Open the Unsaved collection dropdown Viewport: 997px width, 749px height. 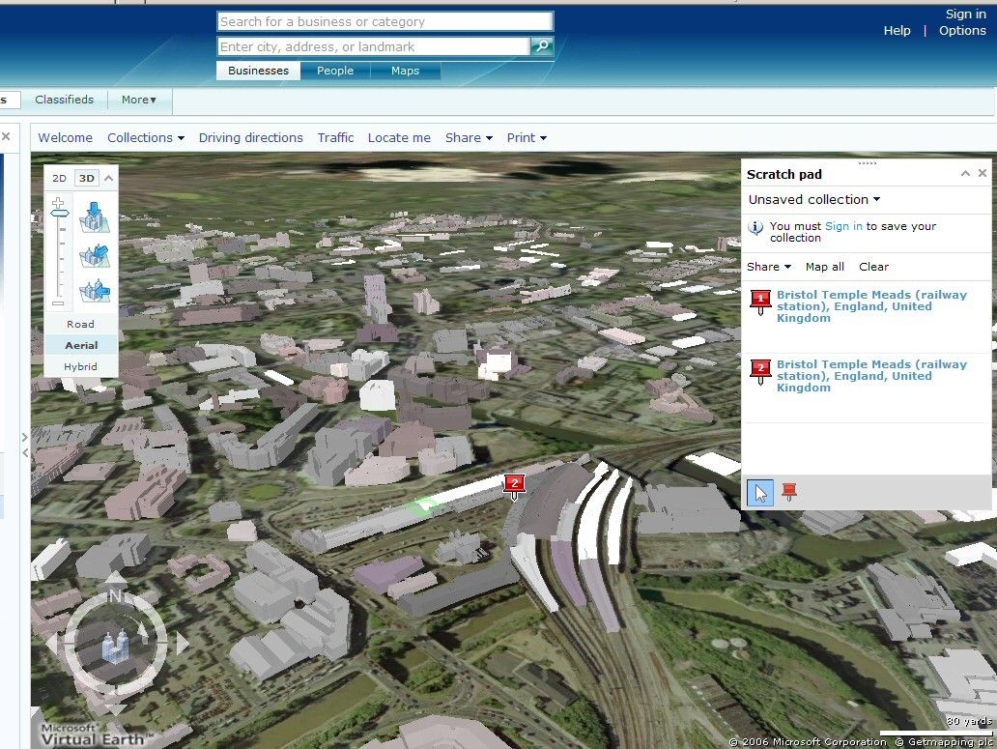click(813, 199)
